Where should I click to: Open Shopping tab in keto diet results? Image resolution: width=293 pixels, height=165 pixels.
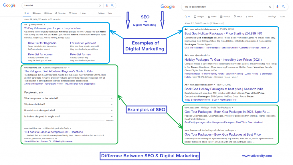[x=60, y=13]
